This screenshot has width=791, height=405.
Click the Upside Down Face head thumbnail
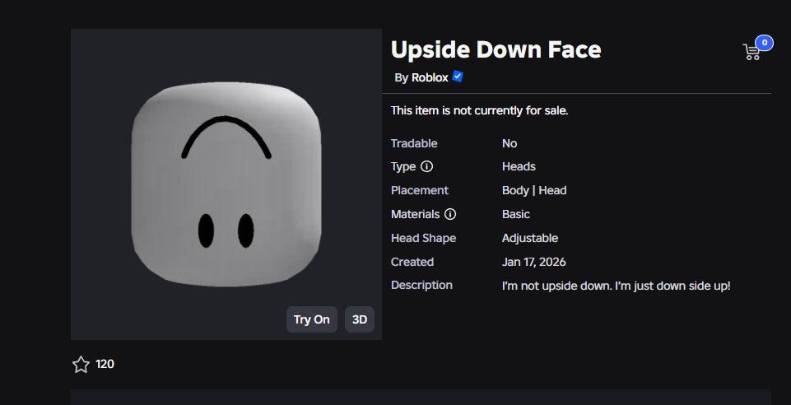[x=226, y=184]
